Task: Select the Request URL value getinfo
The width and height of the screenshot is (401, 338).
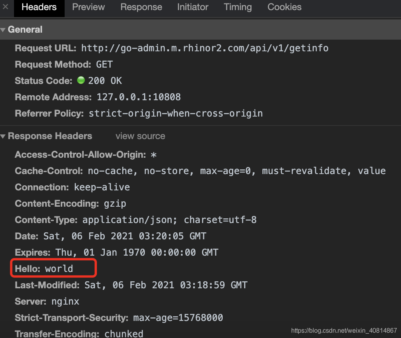Action: [x=205, y=48]
